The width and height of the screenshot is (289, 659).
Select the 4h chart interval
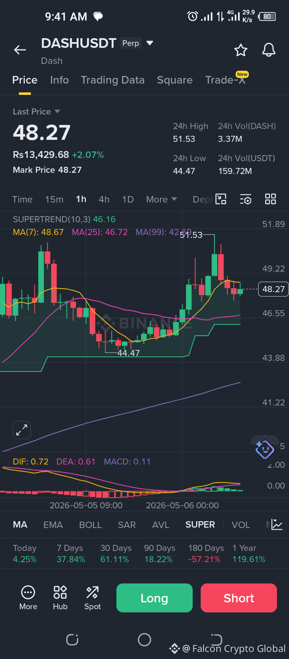coord(104,199)
